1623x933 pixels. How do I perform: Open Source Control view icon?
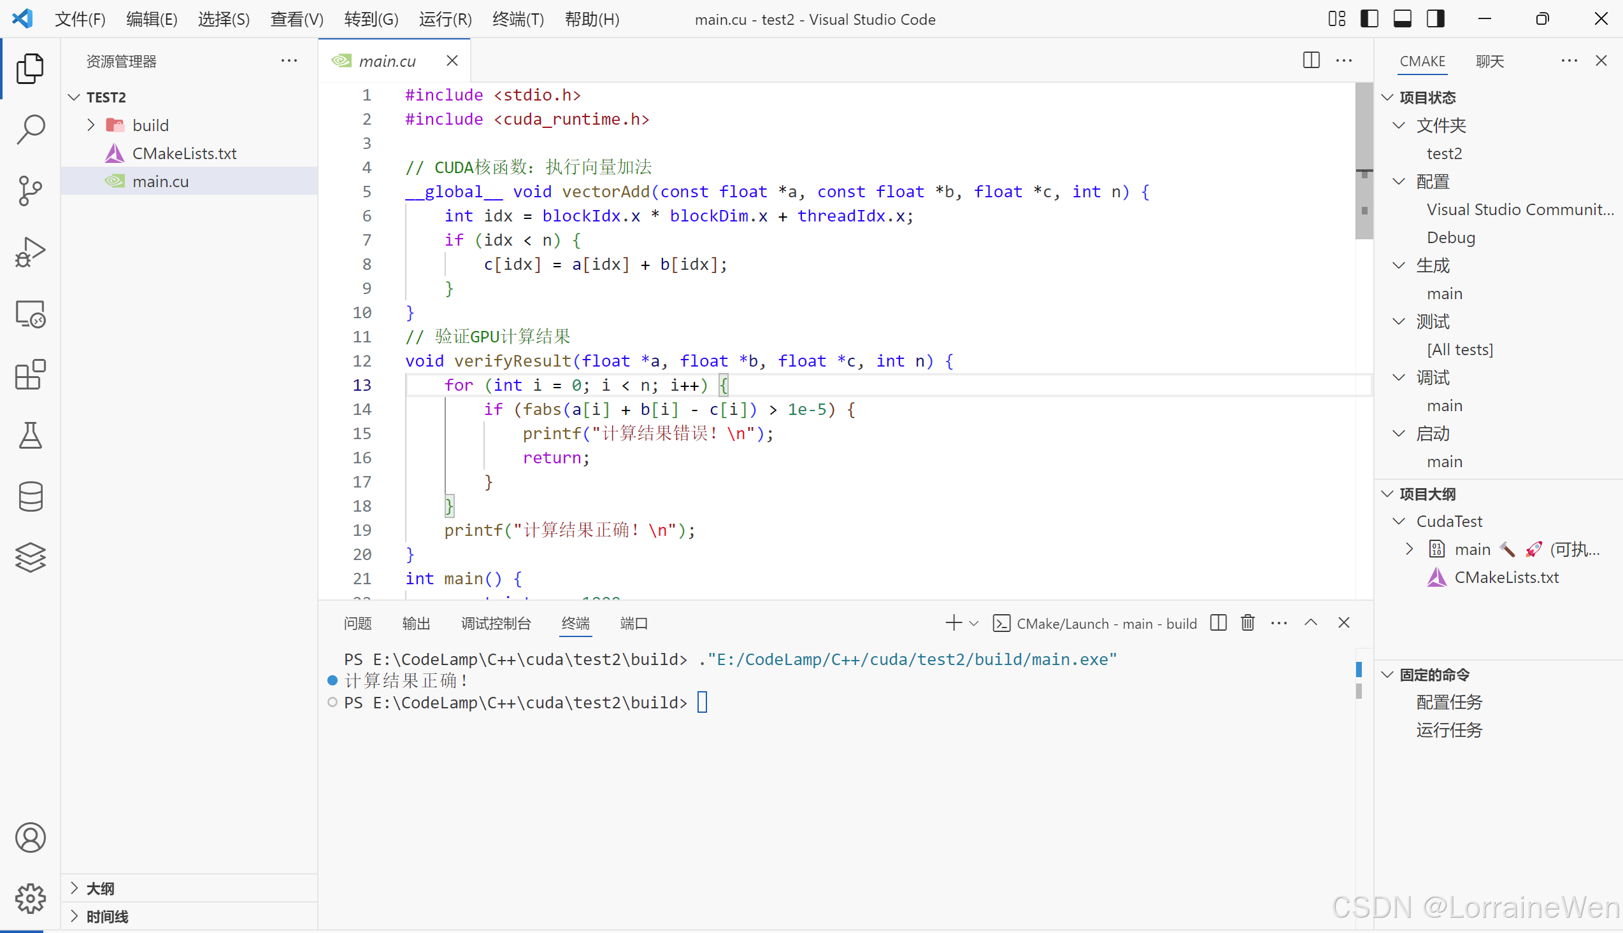pos(30,190)
